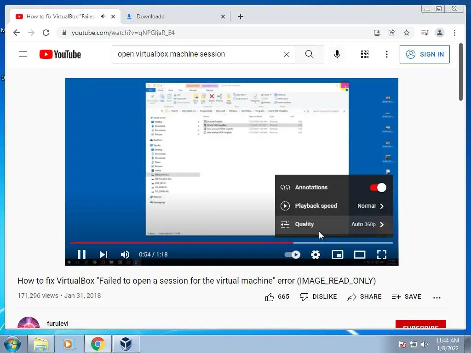Open the YouTube apps grid icon
This screenshot has height=353, width=471.
click(x=364, y=54)
